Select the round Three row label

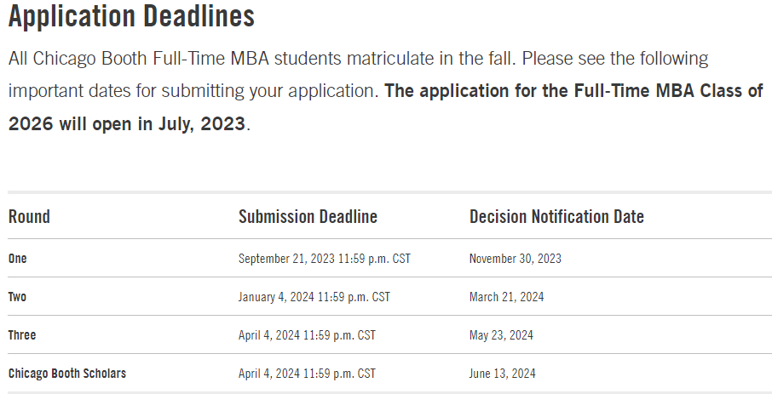22,335
